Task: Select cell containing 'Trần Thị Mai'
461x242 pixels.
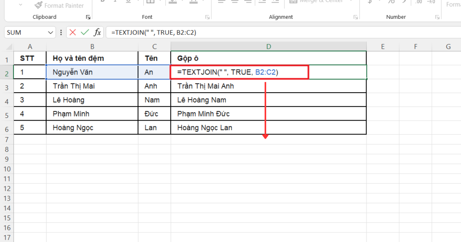Action: [x=92, y=86]
